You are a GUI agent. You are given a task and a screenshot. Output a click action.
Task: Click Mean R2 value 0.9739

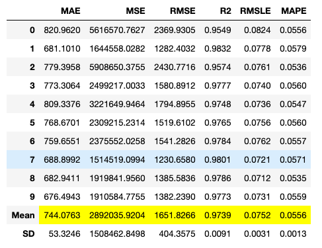pyautogui.click(x=218, y=215)
